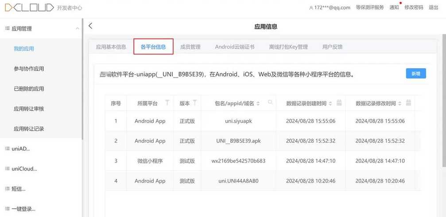The width and height of the screenshot is (446, 217).
Task: Open calendar icon for 数据记录创建时间 column
Action: coord(339,103)
